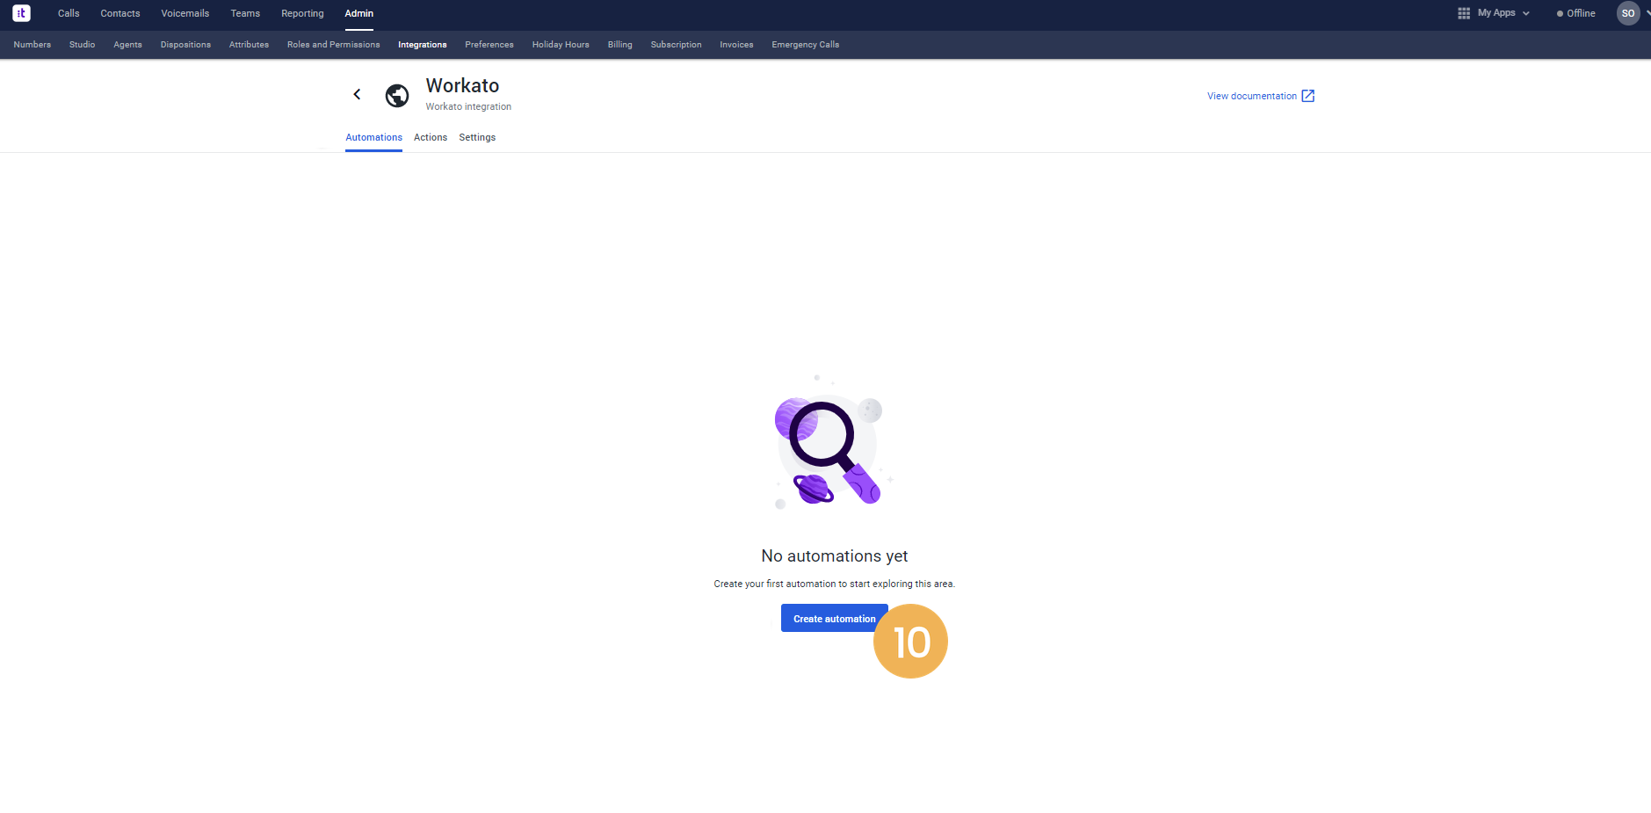Switch to the Automations tab
The image size is (1651, 813).
pos(373,138)
